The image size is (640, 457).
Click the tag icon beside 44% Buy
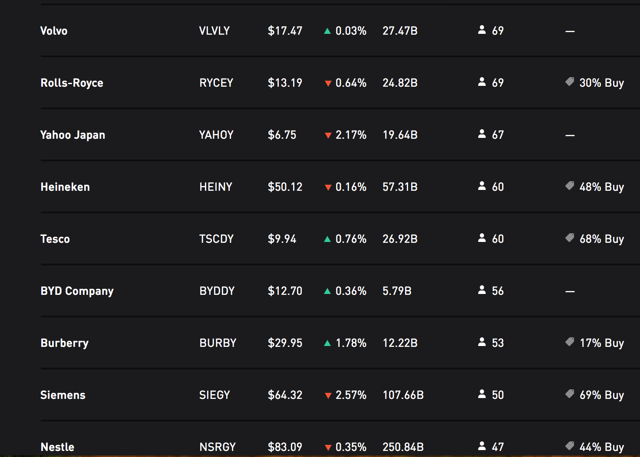click(570, 446)
